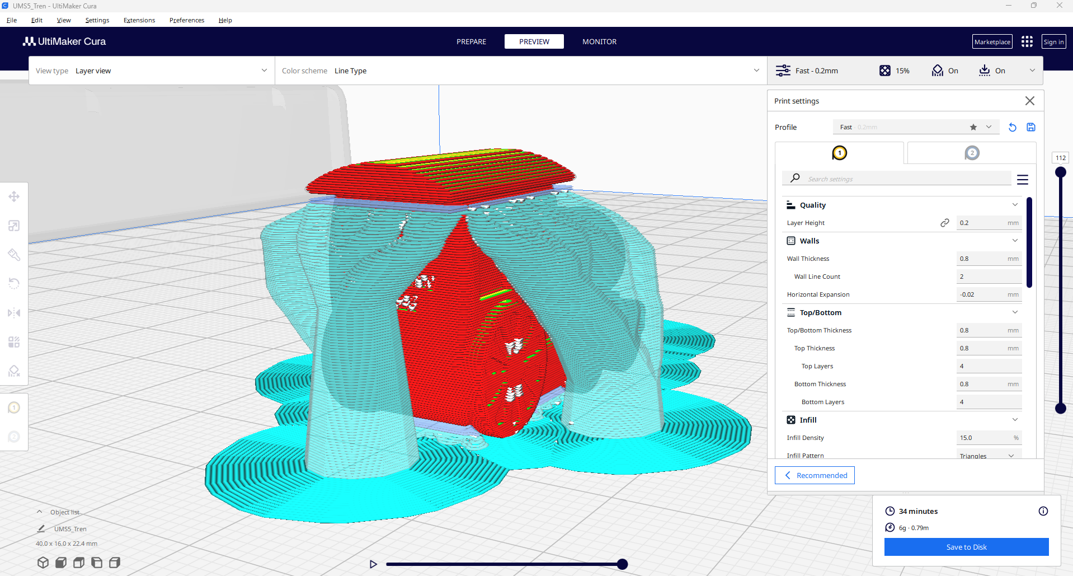Switch to Recommended print settings
The width and height of the screenshot is (1073, 576).
click(x=815, y=475)
